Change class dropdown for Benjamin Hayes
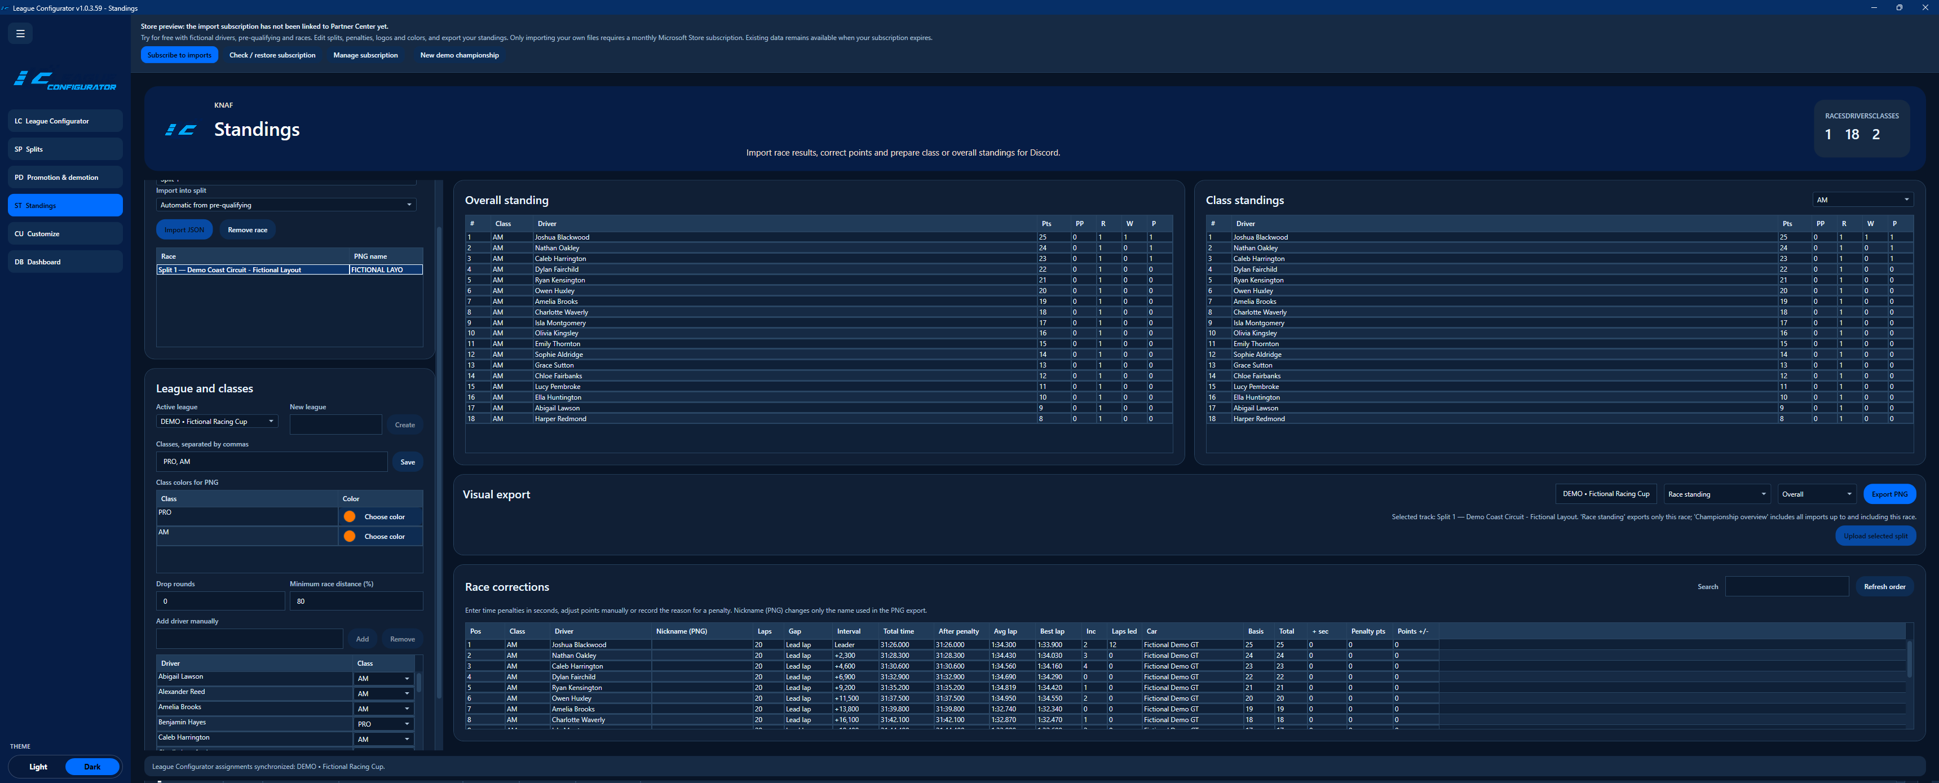This screenshot has height=783, width=1939. [x=384, y=723]
